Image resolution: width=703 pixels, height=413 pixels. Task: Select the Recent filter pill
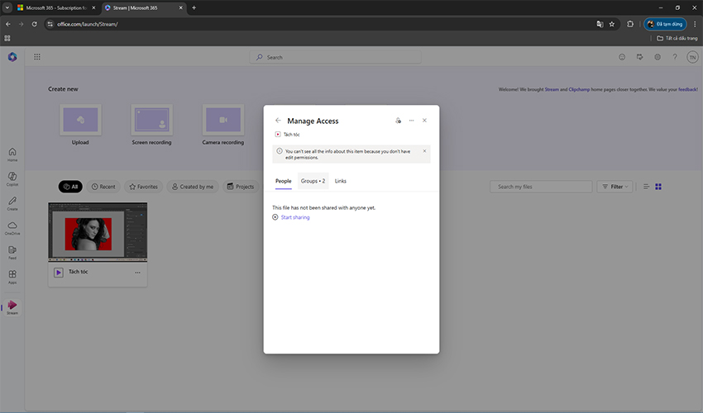tap(103, 187)
